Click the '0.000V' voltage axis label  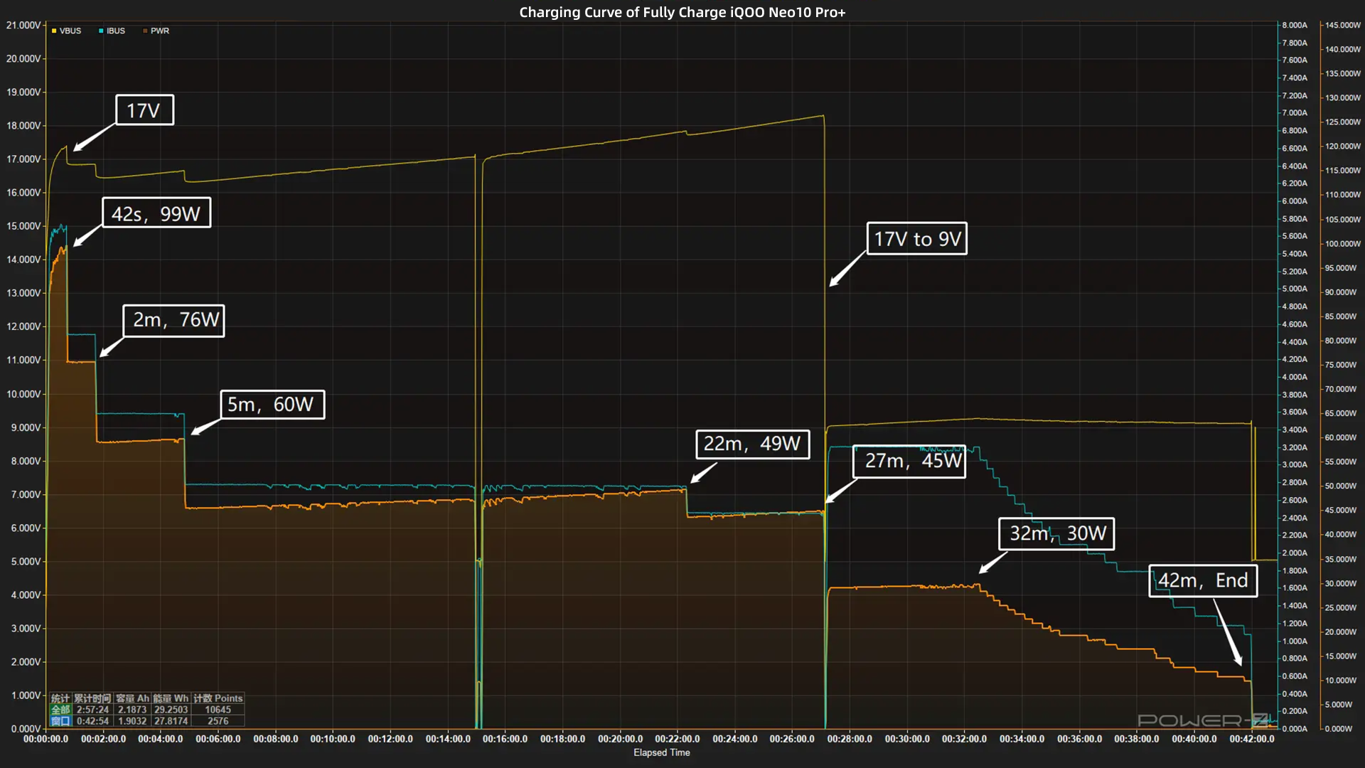(26, 729)
